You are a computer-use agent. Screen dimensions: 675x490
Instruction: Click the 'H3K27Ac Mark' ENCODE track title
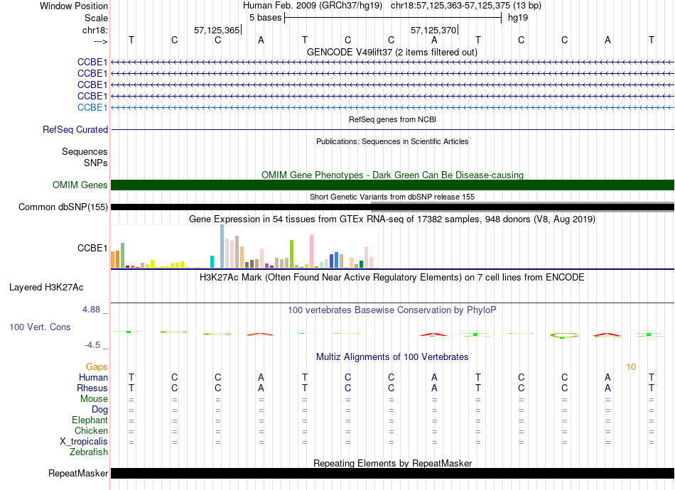[x=391, y=277]
